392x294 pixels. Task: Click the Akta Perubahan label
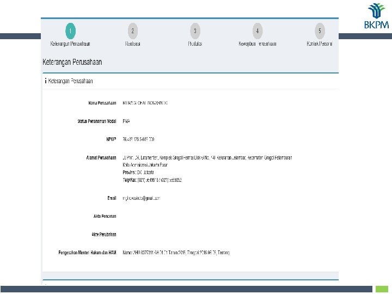pos(104,235)
